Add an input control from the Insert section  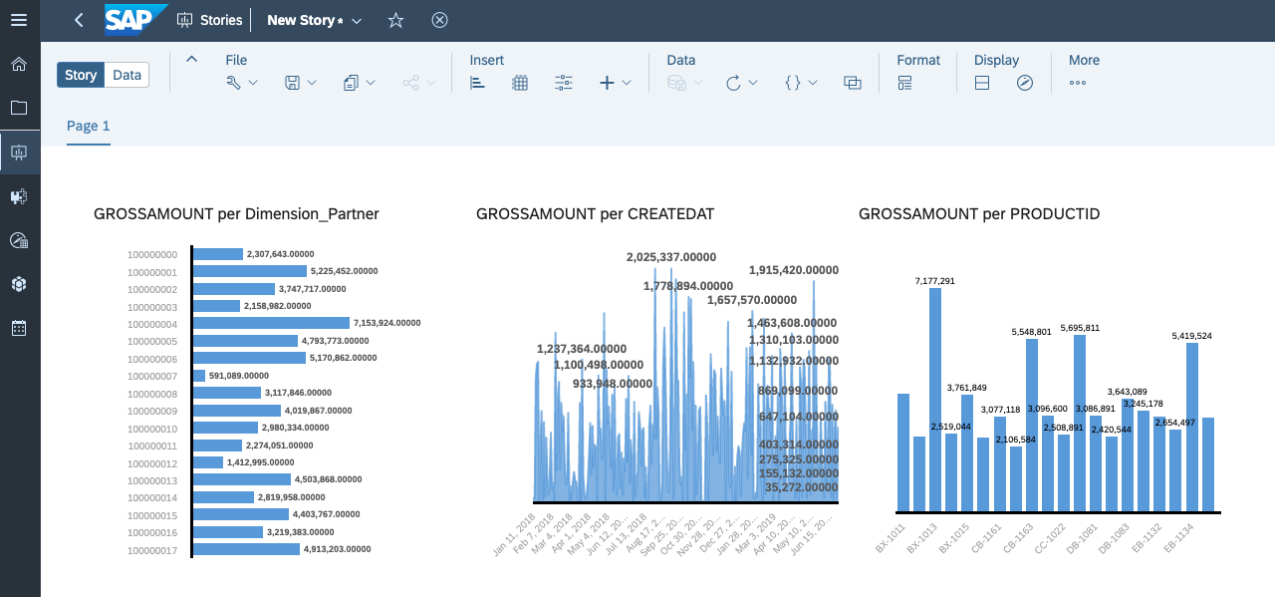point(563,83)
